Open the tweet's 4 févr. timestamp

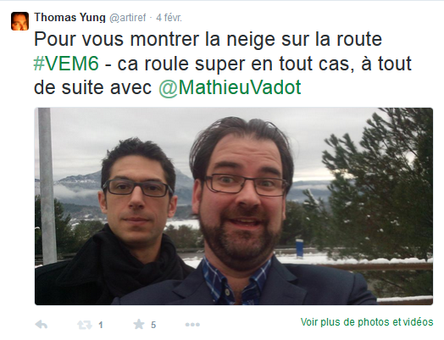coord(169,18)
